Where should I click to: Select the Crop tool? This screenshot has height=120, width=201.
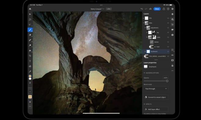pyautogui.click(x=30, y=56)
